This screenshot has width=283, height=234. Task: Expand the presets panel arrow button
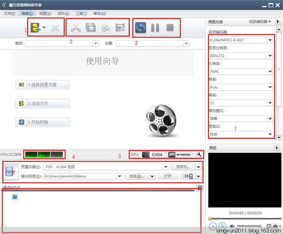pyautogui.click(x=278, y=21)
